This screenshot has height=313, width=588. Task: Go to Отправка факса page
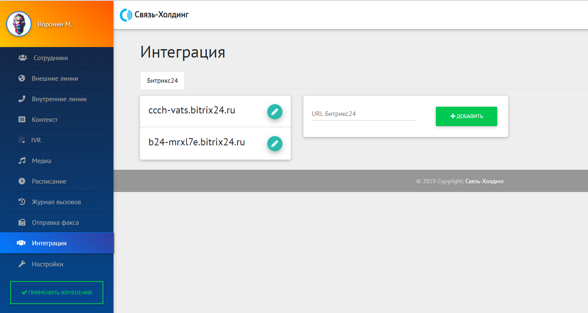point(56,223)
